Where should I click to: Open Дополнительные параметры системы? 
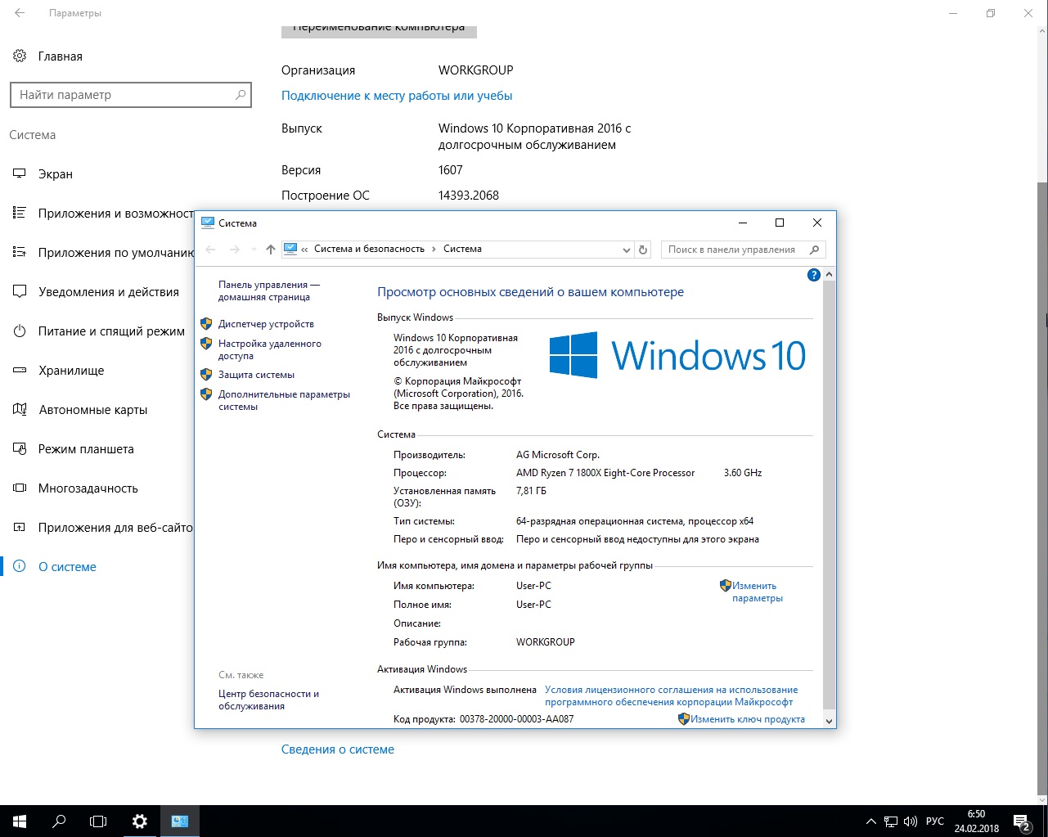click(x=284, y=400)
